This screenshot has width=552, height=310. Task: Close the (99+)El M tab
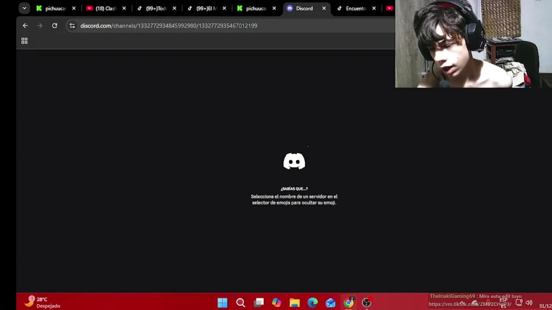pos(224,8)
